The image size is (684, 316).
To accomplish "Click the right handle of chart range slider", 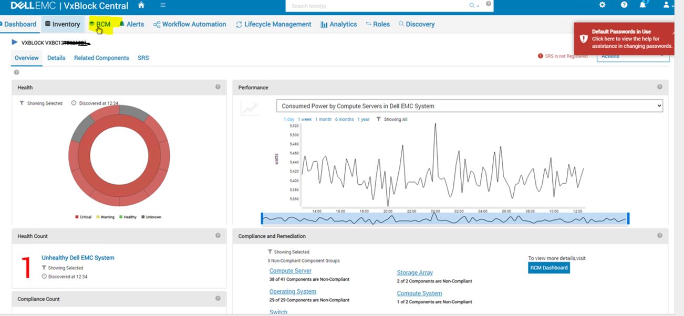I will click(628, 218).
